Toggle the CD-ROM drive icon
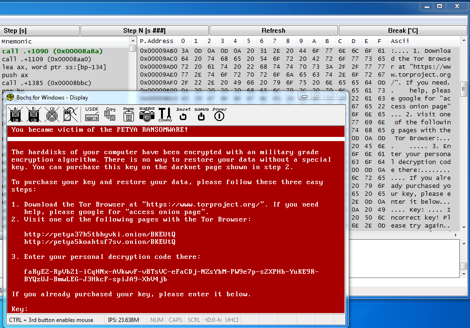470x328 pixels. click(52, 114)
